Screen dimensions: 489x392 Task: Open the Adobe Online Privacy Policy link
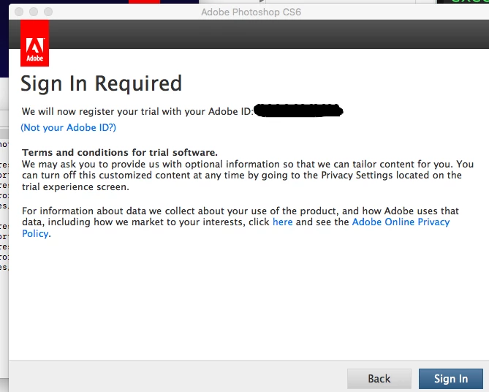point(401,222)
